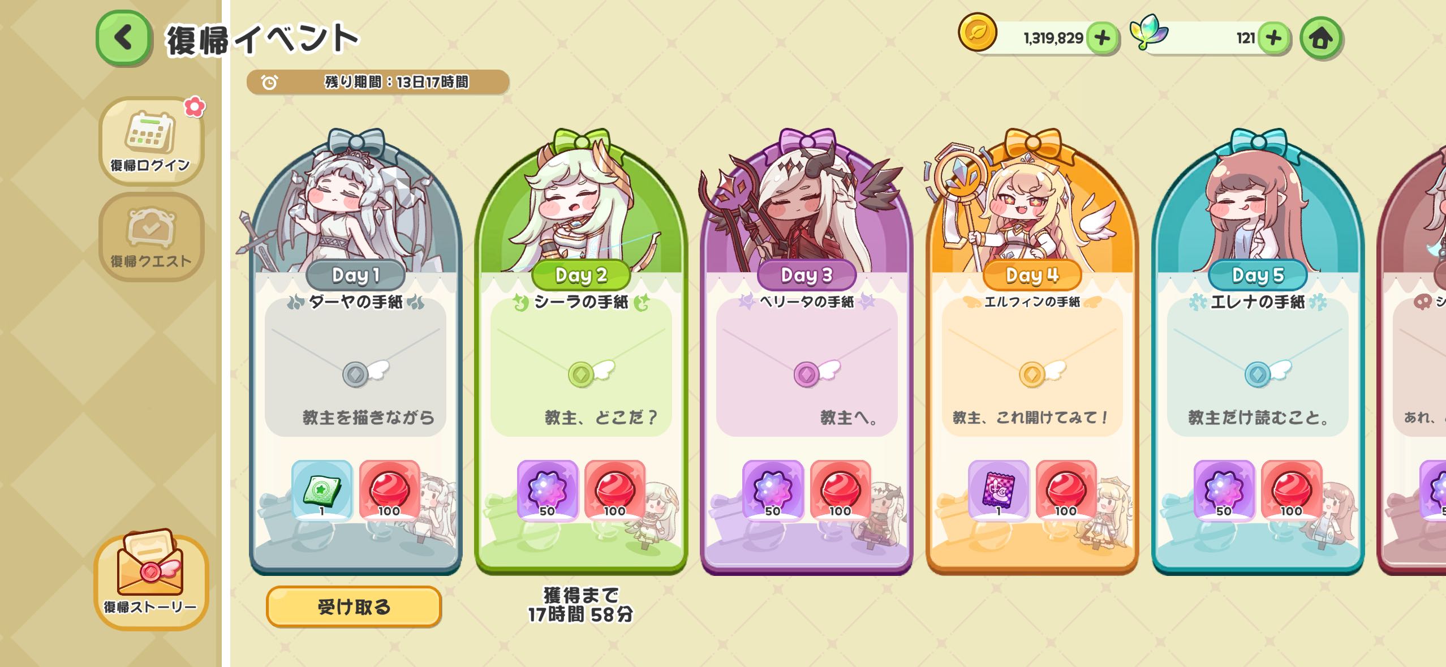
Task: Tap the red candy reward on Day 2
Action: (615, 490)
